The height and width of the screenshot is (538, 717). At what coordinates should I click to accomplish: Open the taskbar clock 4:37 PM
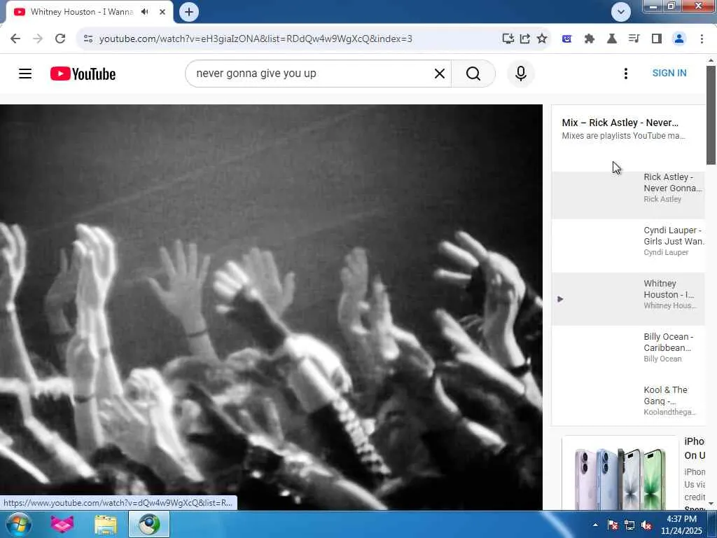681,525
